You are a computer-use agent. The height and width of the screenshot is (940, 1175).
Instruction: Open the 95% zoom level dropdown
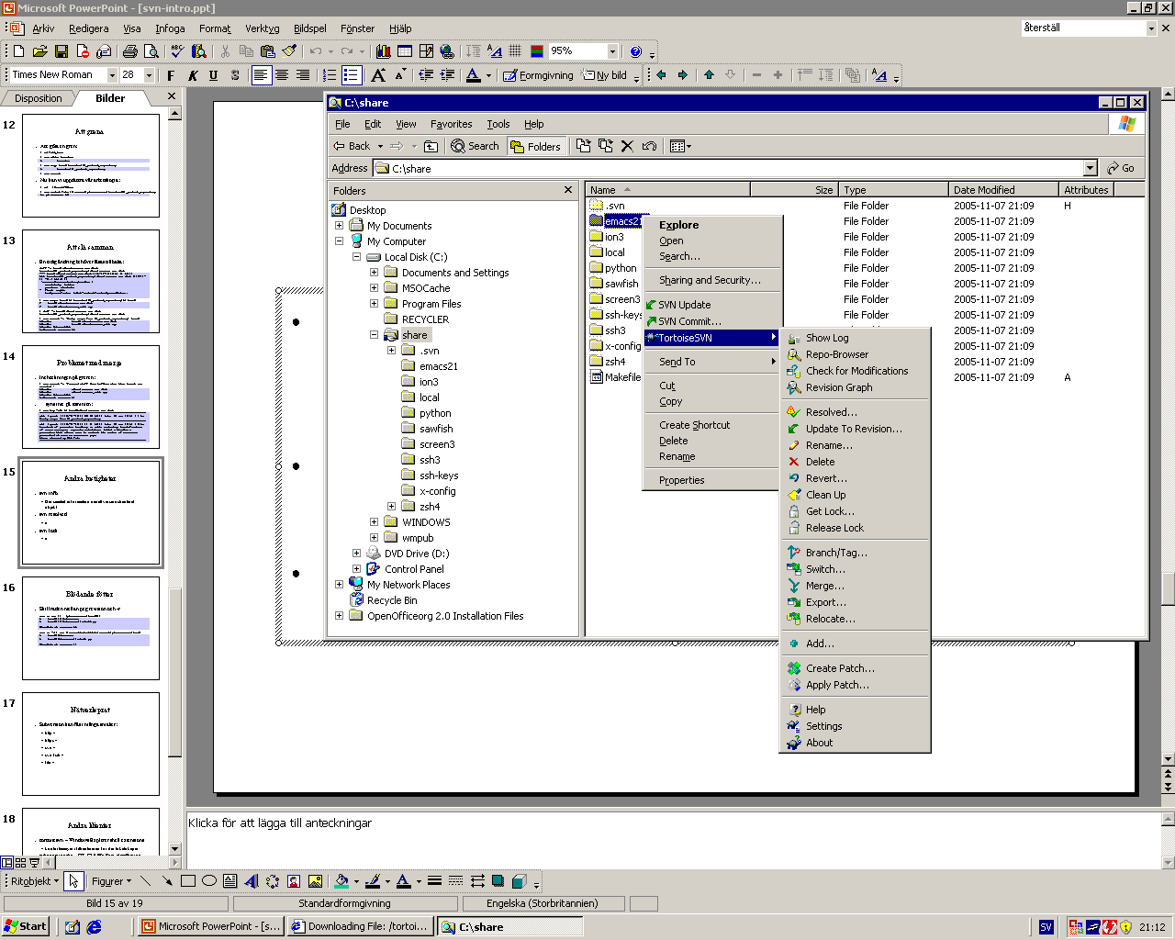tap(612, 51)
